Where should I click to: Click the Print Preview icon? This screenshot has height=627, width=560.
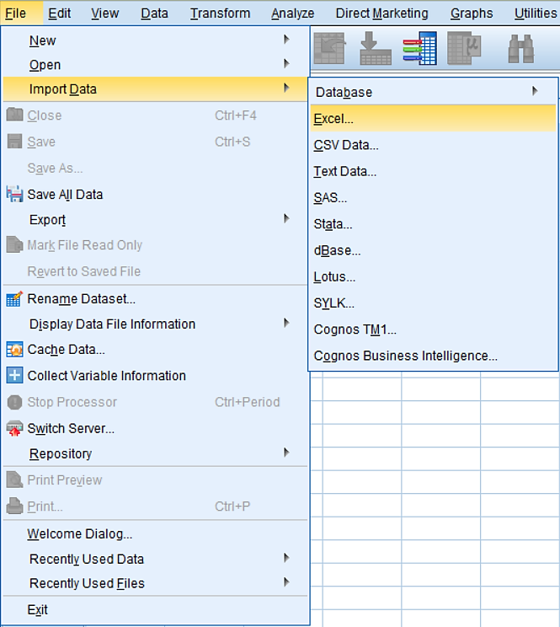tap(15, 480)
